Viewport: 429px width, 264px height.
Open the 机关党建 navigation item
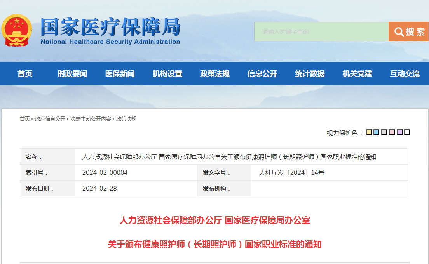pyautogui.click(x=357, y=73)
